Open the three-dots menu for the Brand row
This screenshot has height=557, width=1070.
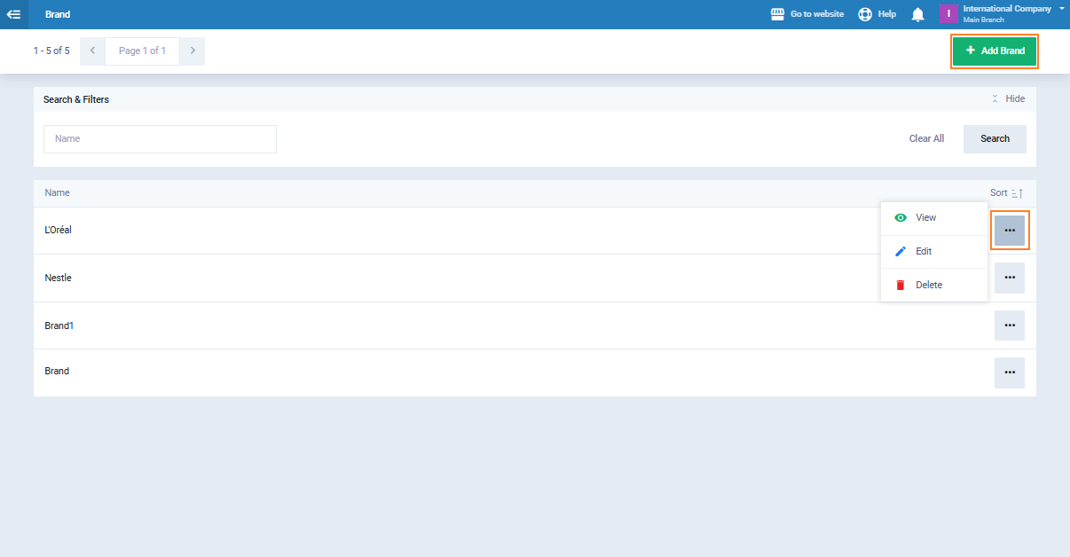1009,373
